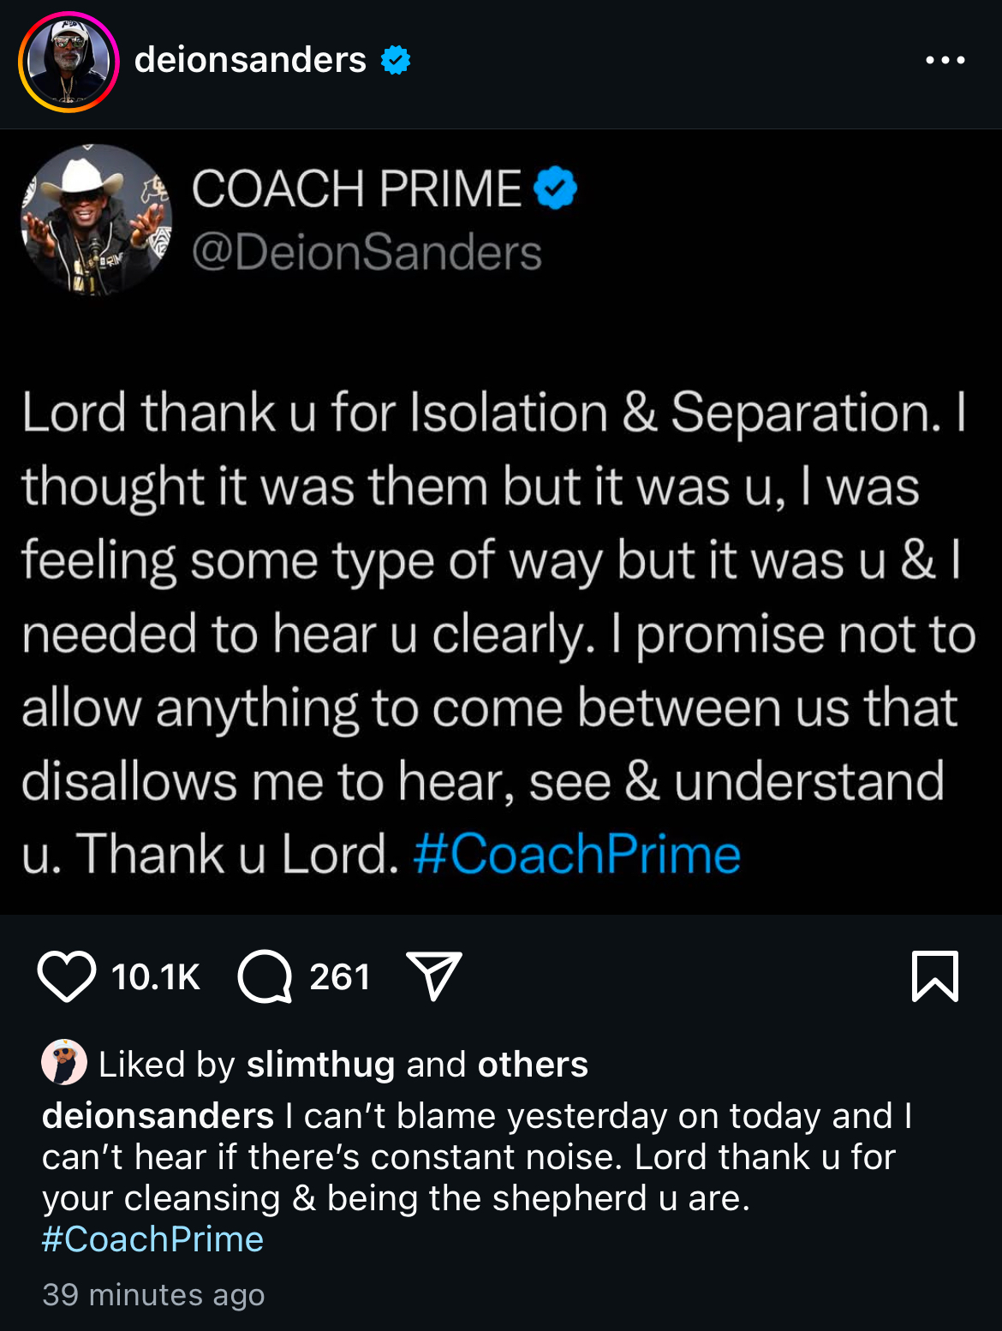1002x1331 pixels.
Task: Open the three-dot more options menu
Action: [945, 61]
